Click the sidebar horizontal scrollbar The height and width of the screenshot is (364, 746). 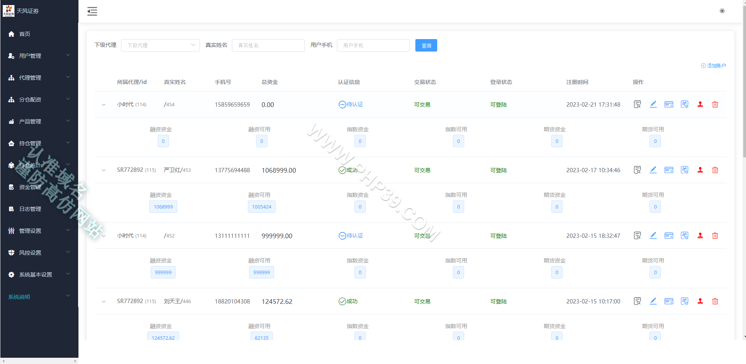(39, 361)
